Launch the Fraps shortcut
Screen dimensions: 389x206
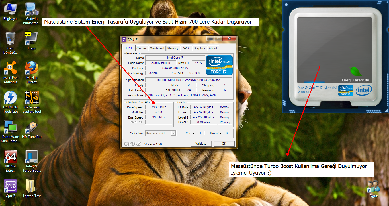(x=32, y=41)
